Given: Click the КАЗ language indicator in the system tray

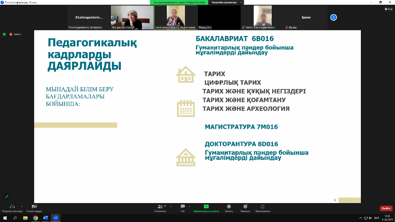Looking at the screenshot, I should point(377,218).
